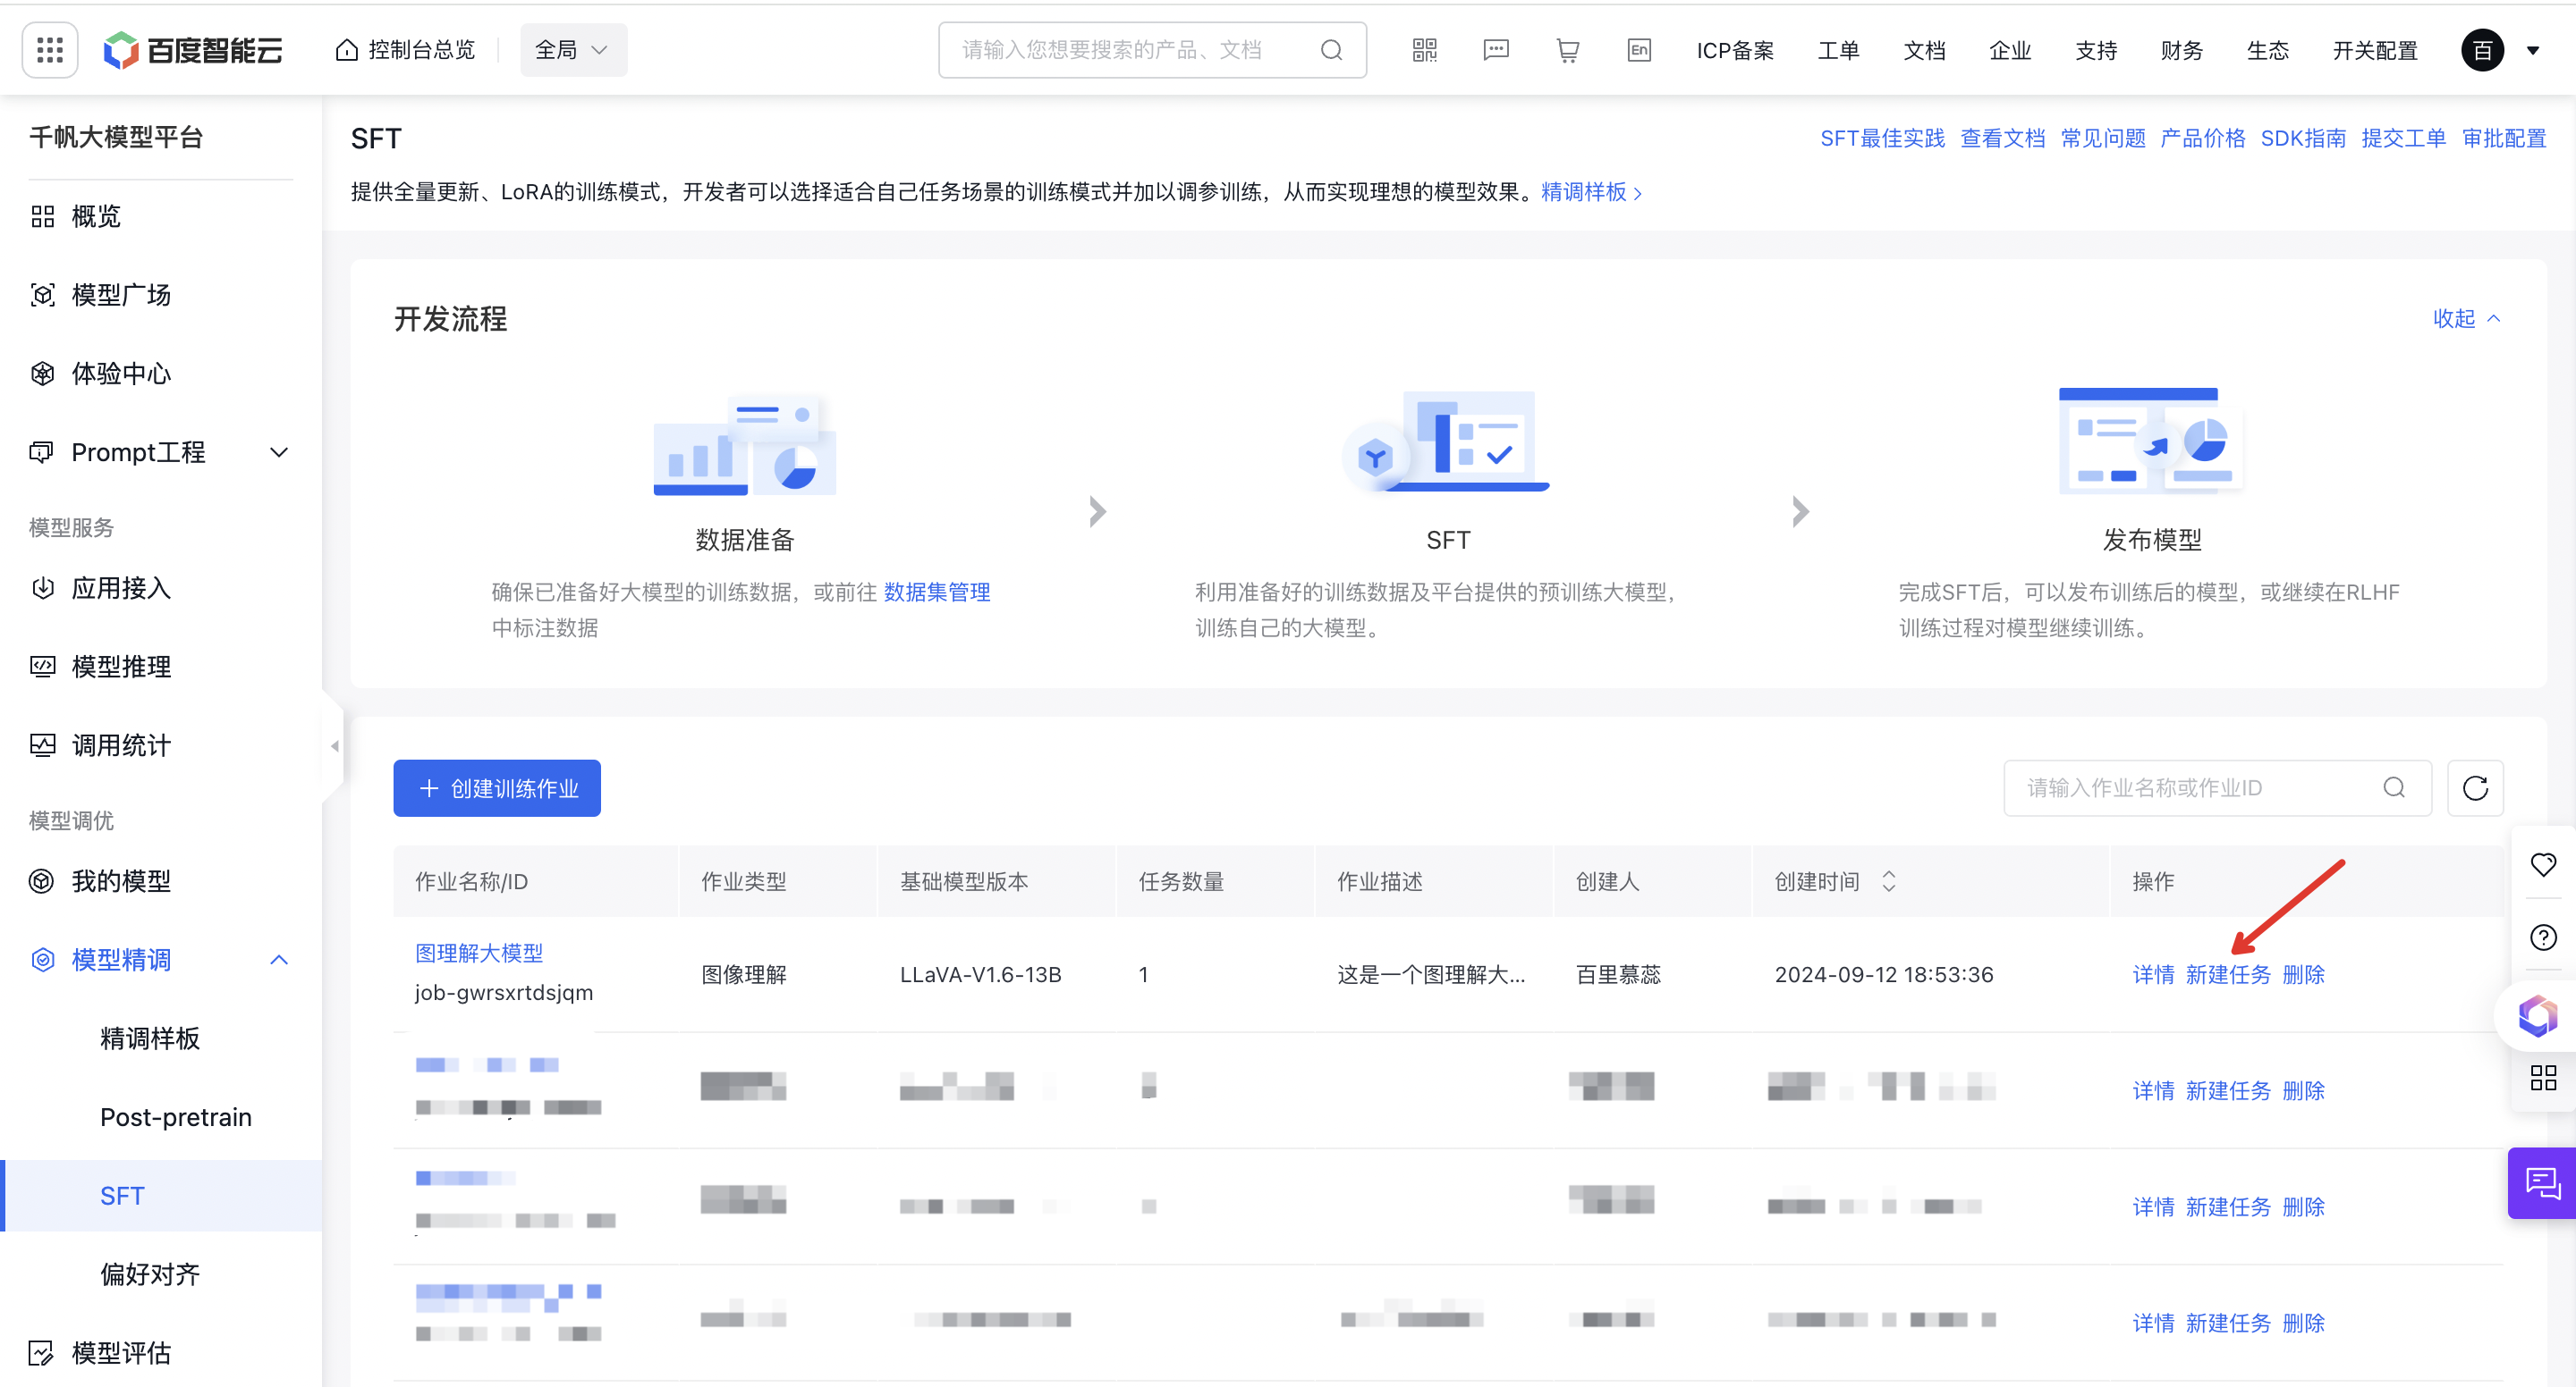Open the account dropdown arrow
This screenshot has width=2576, height=1387.
pos(2532,49)
